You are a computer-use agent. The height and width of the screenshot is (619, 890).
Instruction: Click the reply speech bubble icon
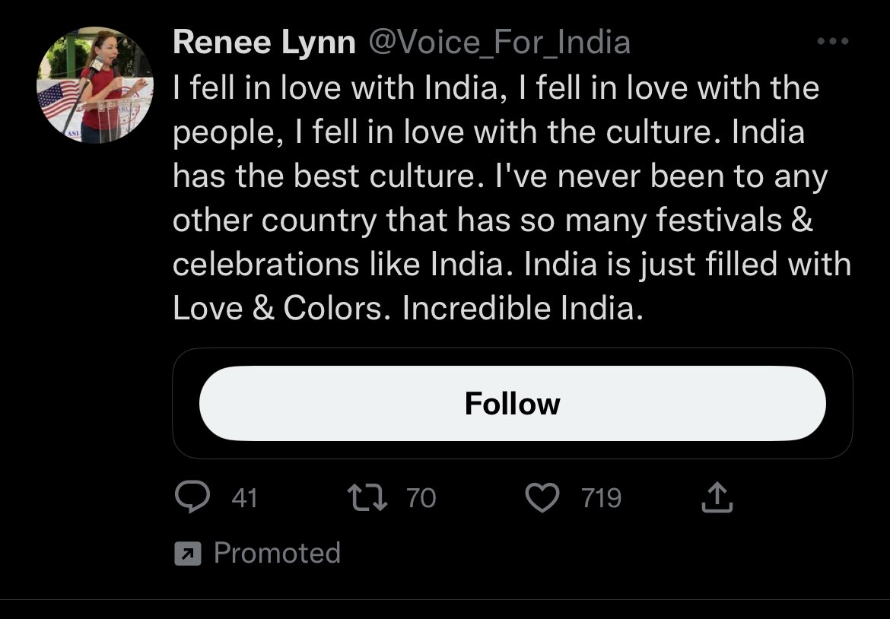tap(192, 497)
